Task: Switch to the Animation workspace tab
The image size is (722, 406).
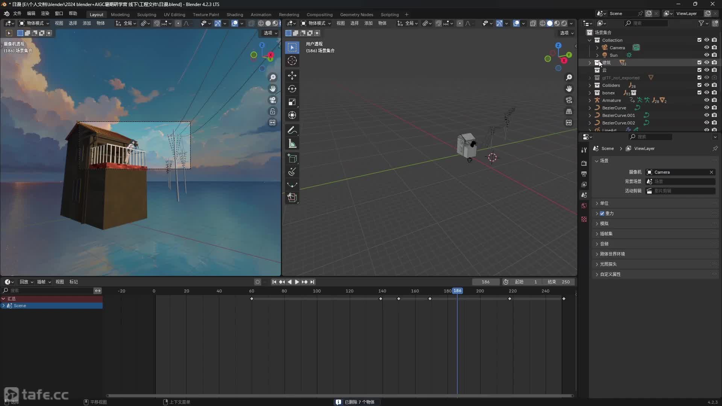Action: pos(261,15)
